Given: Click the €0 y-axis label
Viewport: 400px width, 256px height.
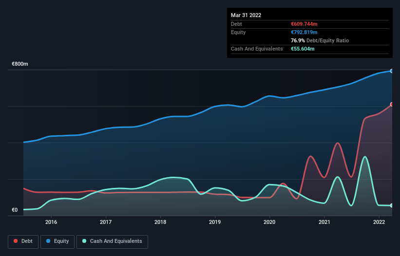Looking at the screenshot, I should (15, 210).
